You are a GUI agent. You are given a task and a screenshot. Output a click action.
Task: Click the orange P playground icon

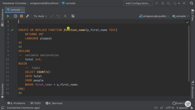21,16
